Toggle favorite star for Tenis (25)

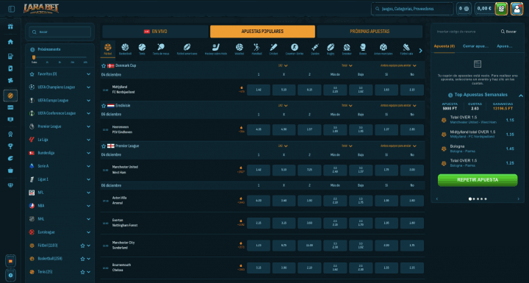point(82,272)
